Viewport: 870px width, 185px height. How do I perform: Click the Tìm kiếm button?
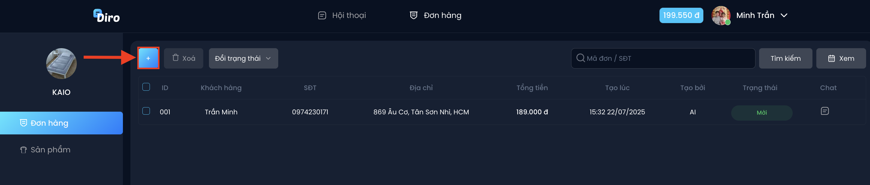[785, 58]
